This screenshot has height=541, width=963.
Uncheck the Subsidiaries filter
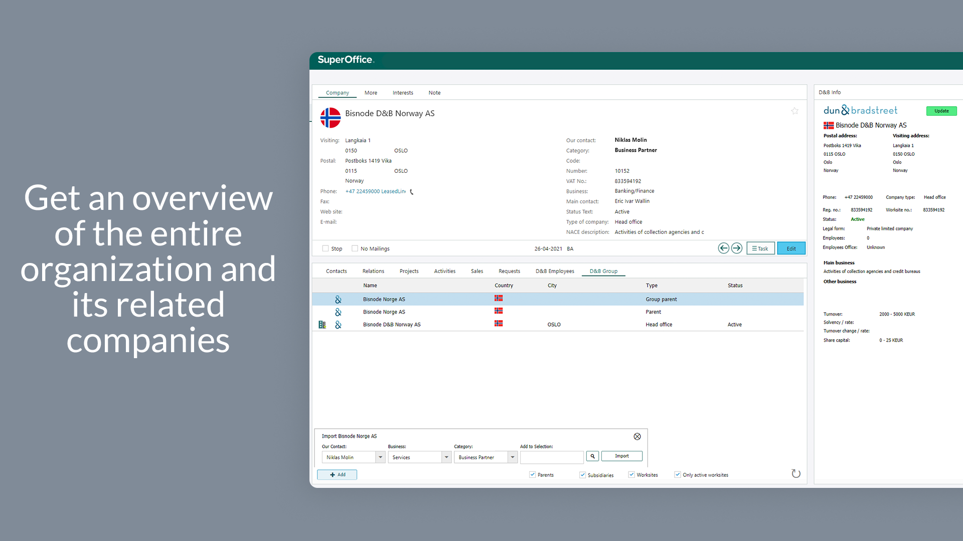[582, 475]
